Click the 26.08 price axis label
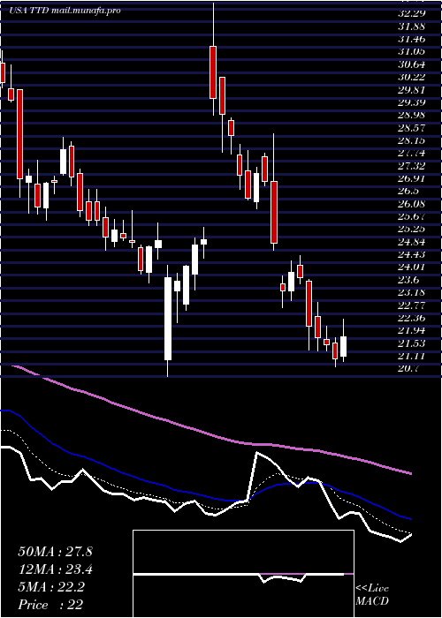 (411, 204)
